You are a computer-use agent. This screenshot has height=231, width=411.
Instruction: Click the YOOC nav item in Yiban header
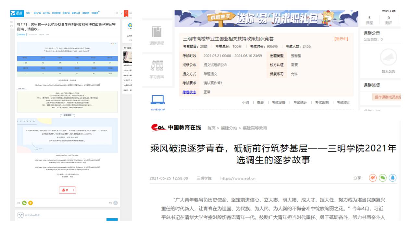(x=75, y=13)
